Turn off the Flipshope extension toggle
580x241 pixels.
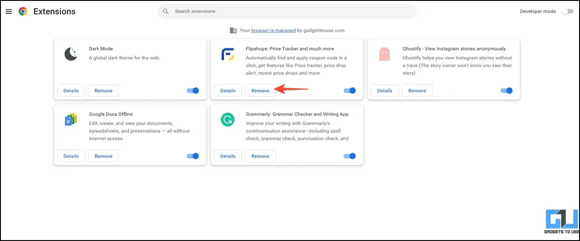[x=350, y=90]
